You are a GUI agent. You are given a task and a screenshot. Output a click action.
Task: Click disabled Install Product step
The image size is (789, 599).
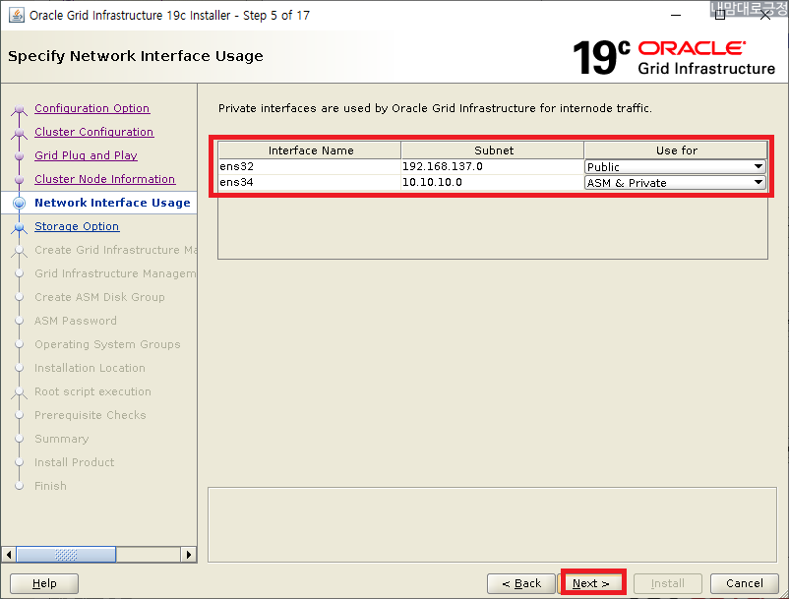click(74, 462)
